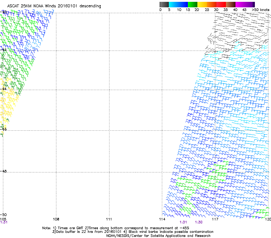
Task: Click the note line "3)Data buffer is 22 hrs"
Action: [133, 232]
